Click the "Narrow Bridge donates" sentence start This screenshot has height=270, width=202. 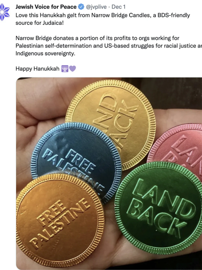coord(47,38)
